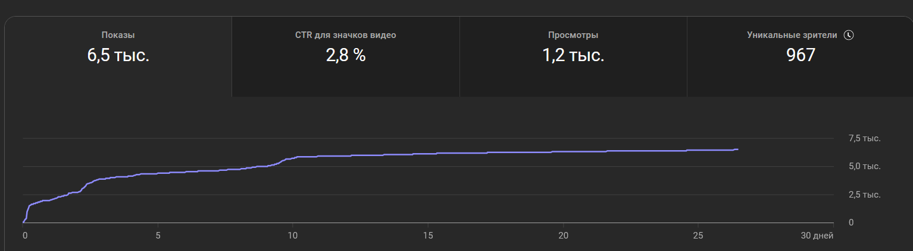913x251 pixels.
Task: Switch to the Просмотры tab
Action: pos(573,56)
